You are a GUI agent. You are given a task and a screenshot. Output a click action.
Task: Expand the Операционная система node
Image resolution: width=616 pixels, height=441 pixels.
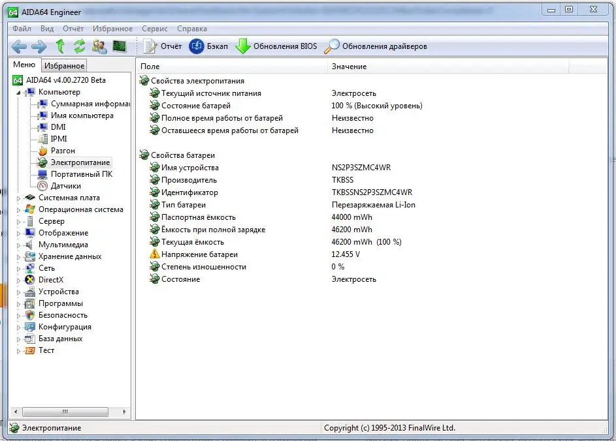(18, 210)
